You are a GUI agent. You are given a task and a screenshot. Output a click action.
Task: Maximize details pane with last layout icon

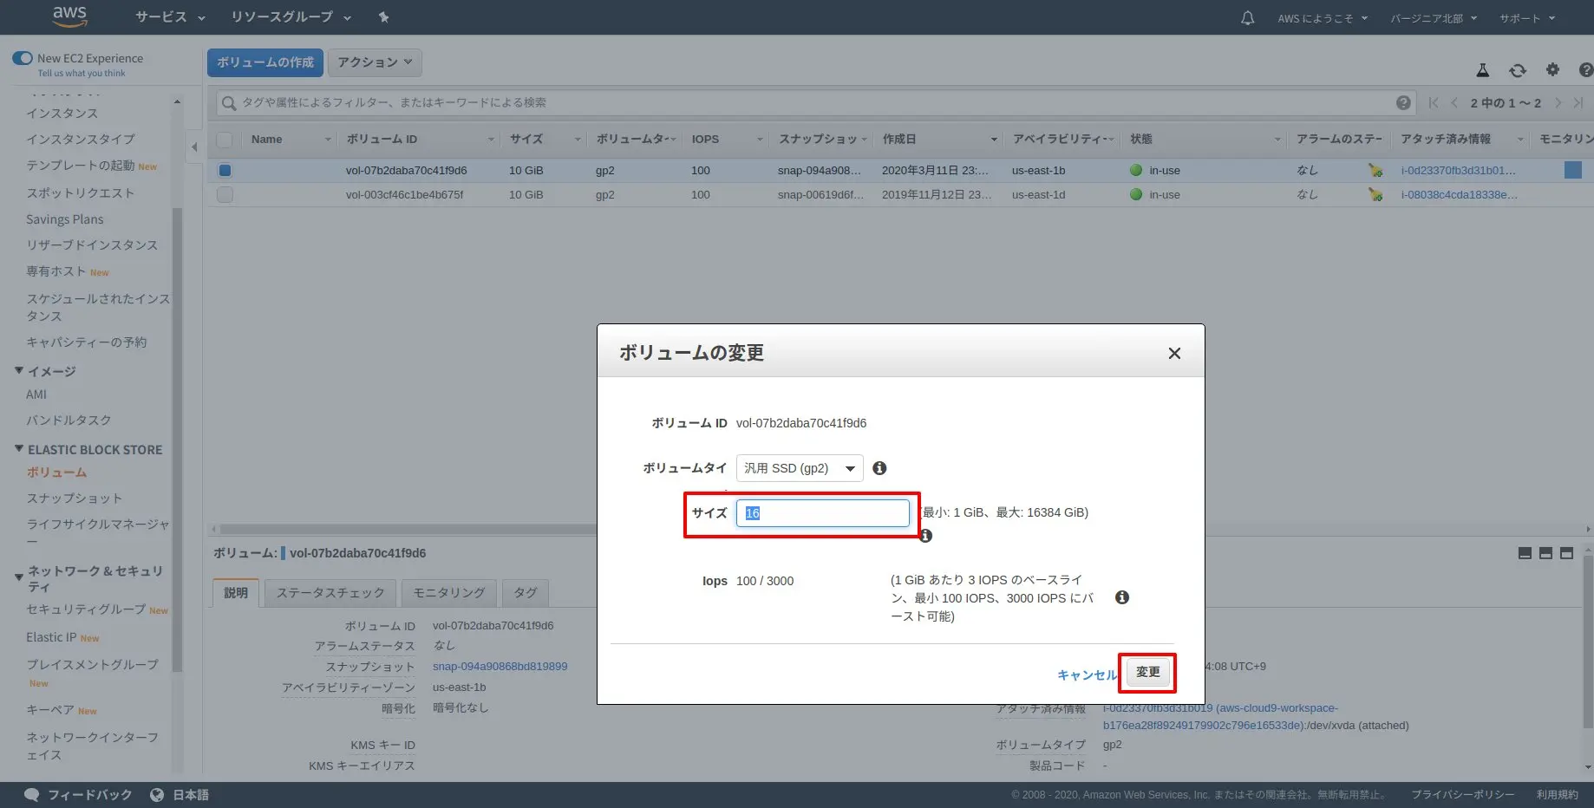pyautogui.click(x=1566, y=553)
